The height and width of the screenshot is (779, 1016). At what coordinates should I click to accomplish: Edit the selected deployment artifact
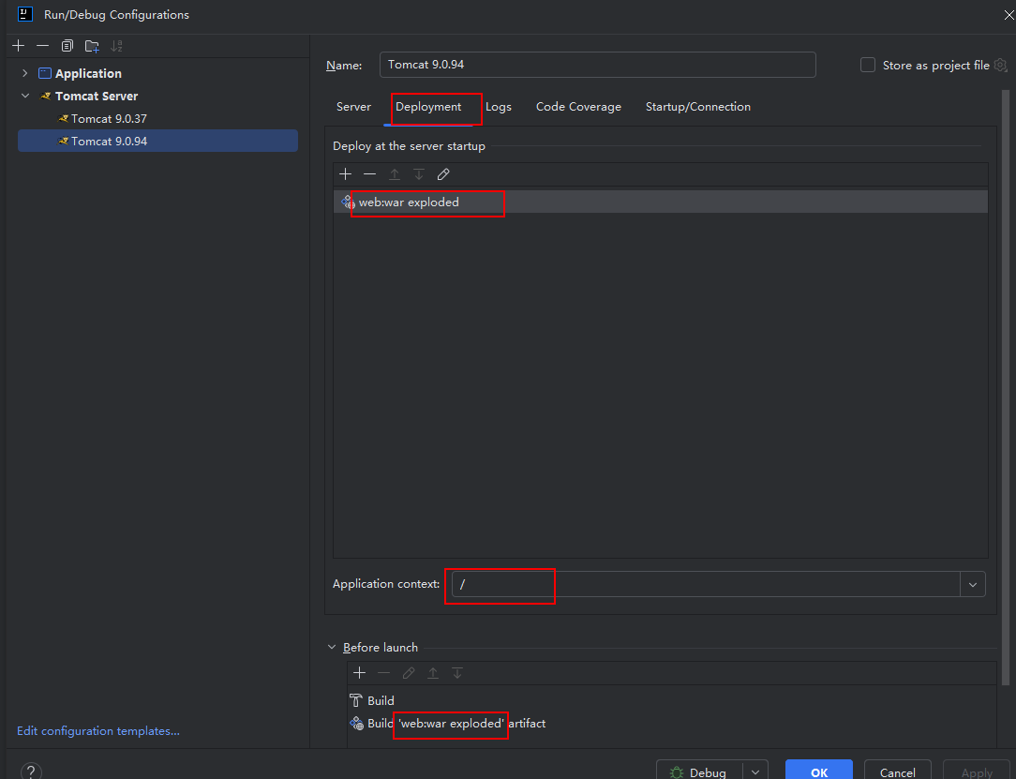444,173
